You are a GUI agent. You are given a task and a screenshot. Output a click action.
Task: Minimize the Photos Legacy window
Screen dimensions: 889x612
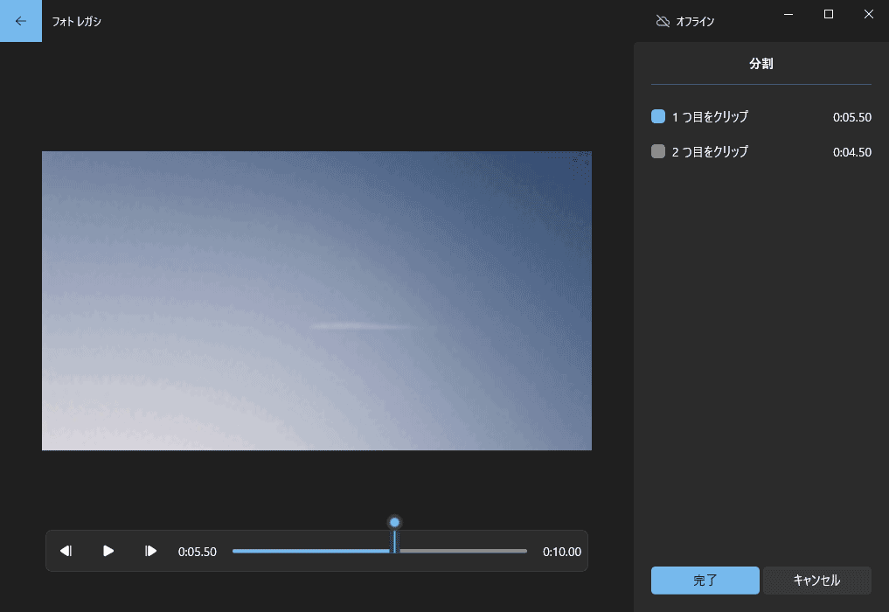pos(788,14)
